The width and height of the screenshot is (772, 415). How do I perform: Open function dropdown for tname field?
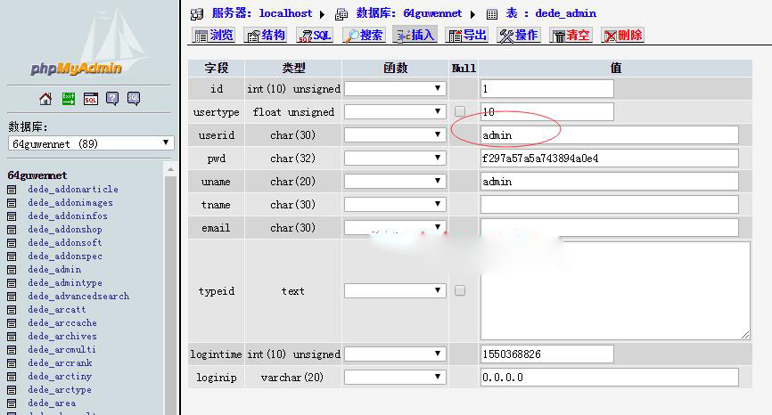pyautogui.click(x=395, y=204)
